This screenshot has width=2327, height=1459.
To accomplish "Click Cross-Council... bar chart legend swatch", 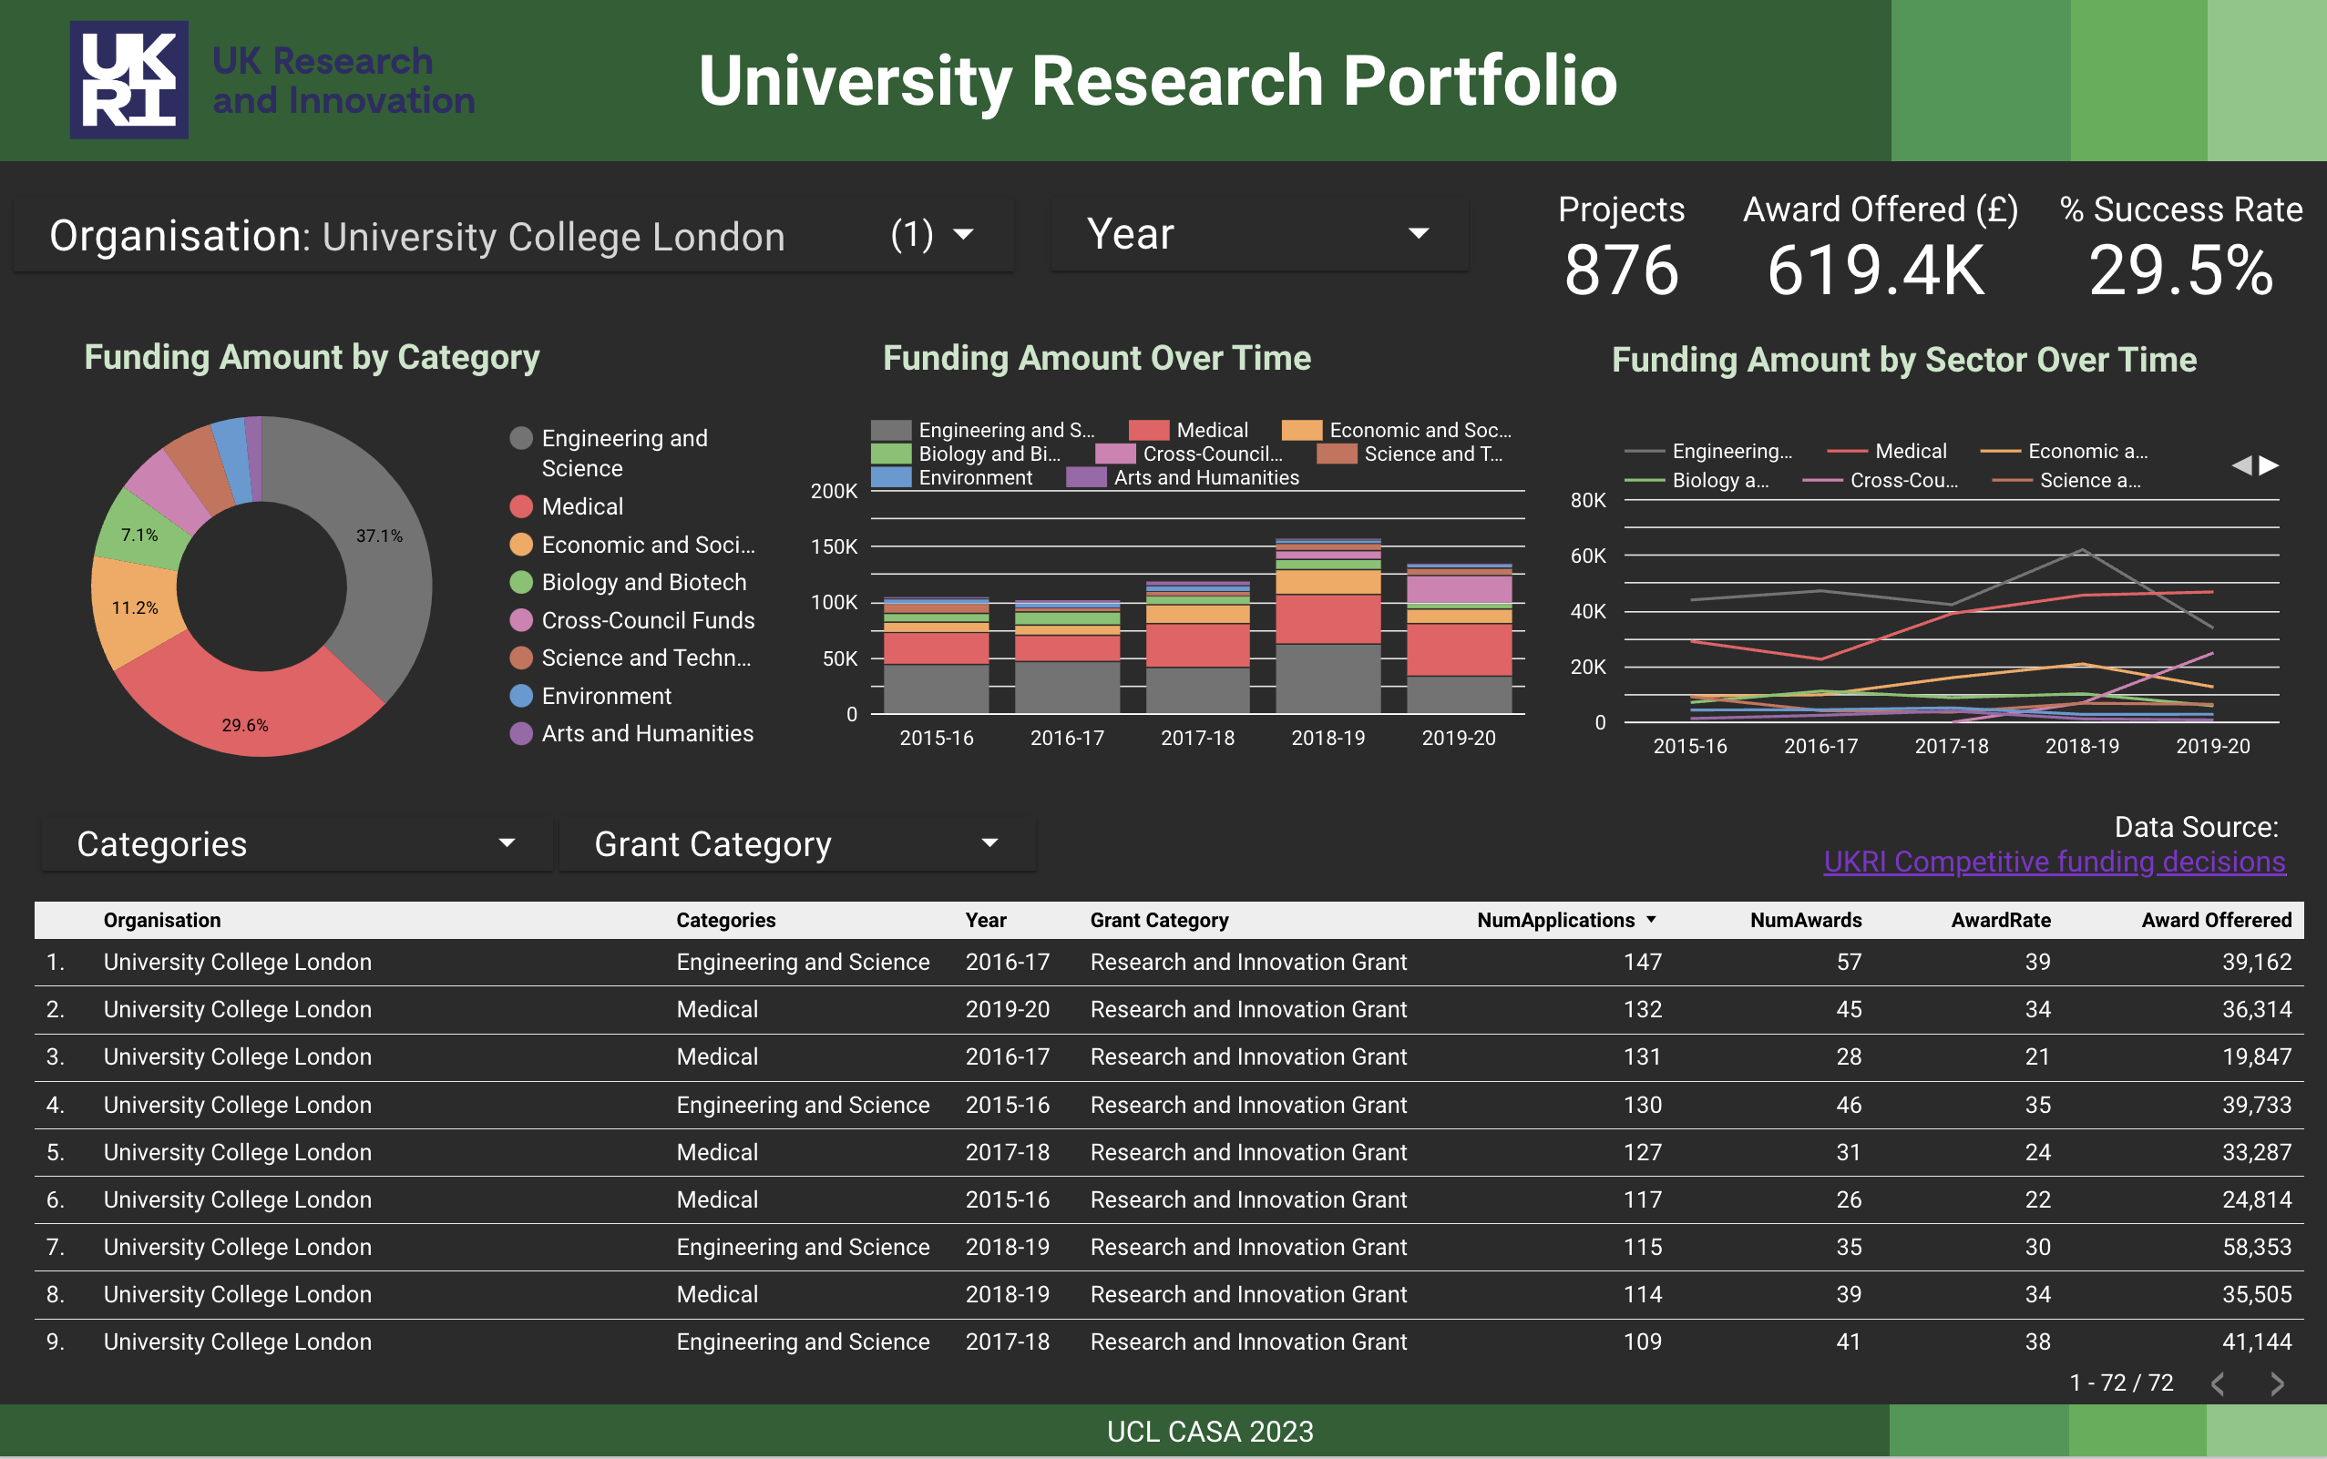I will [1115, 454].
